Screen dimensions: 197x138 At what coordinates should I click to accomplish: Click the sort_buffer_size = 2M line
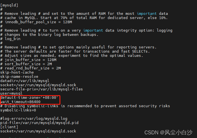(x=26, y=64)
